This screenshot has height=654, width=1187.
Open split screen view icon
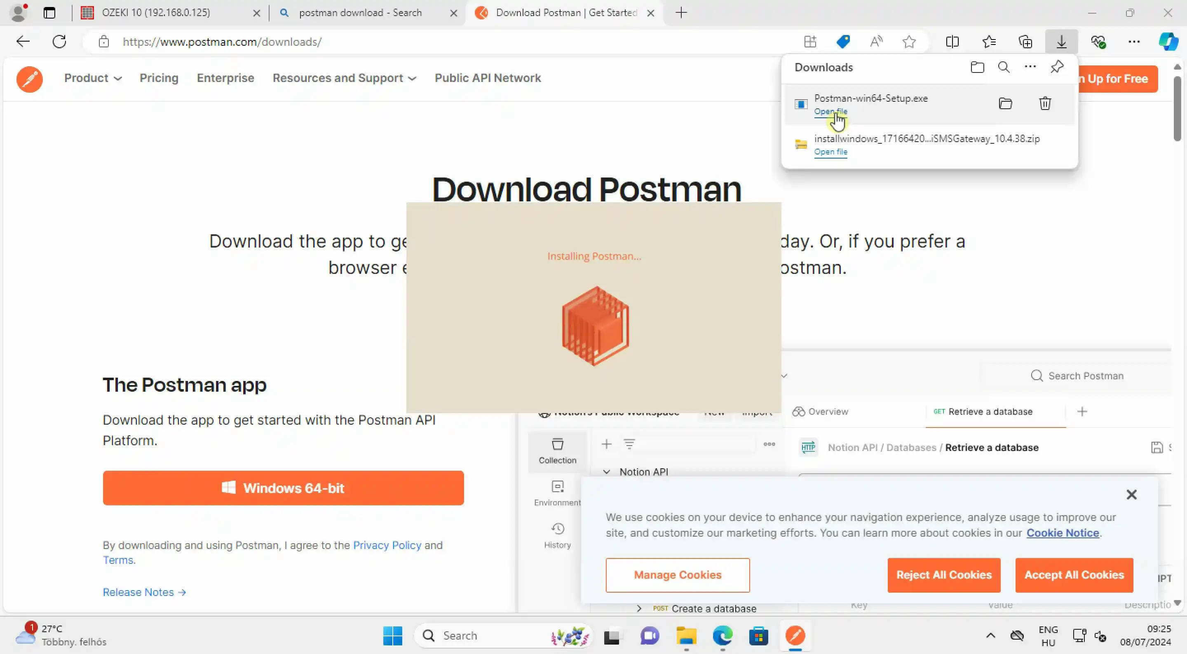coord(952,42)
